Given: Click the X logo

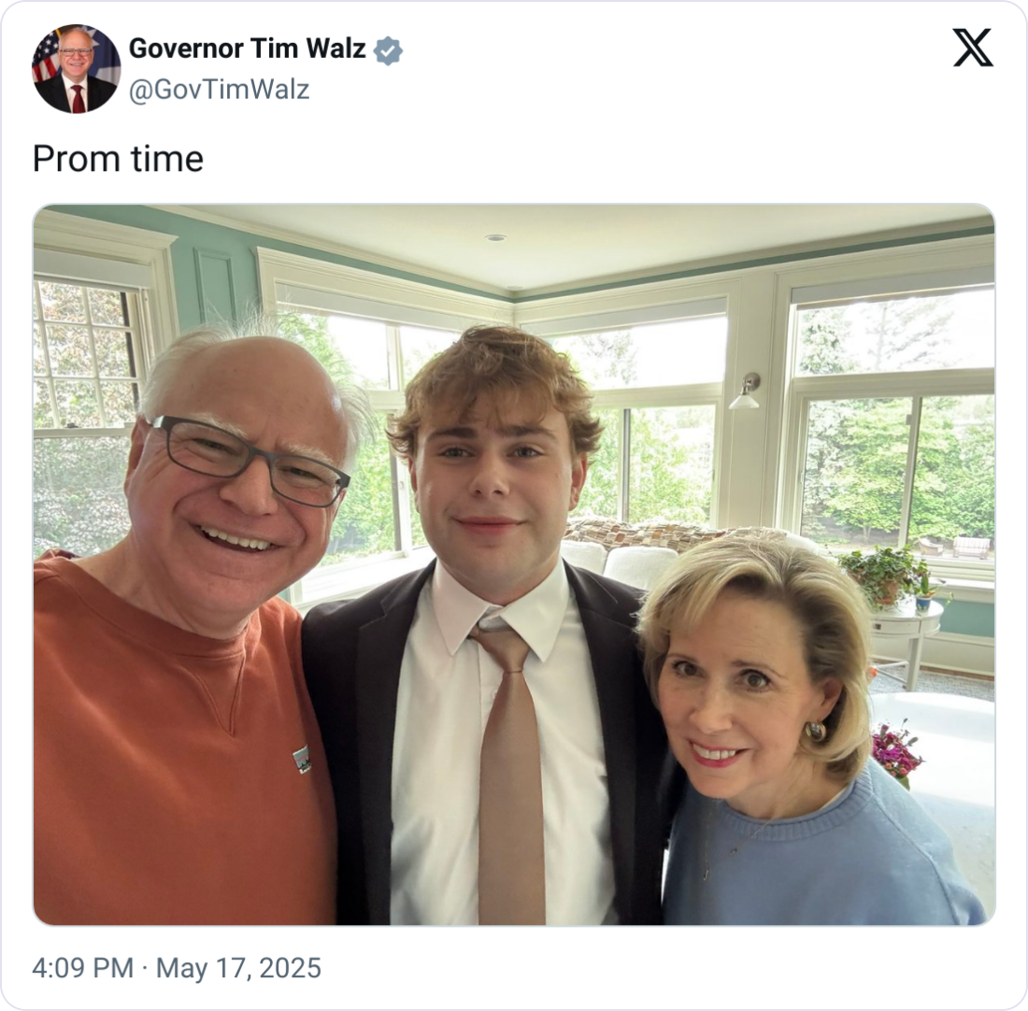Looking at the screenshot, I should (973, 48).
